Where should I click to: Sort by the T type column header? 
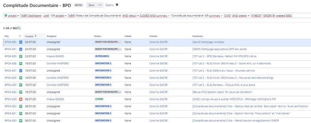pyautogui.click(x=20, y=36)
